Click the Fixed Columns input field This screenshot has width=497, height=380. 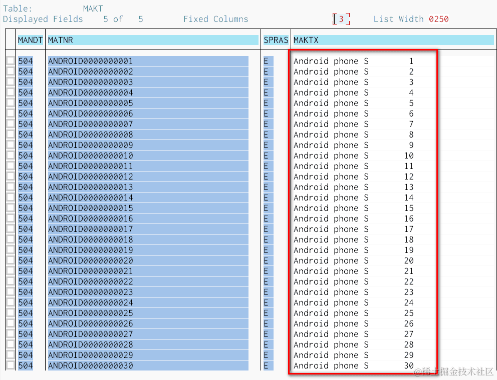tap(341, 19)
